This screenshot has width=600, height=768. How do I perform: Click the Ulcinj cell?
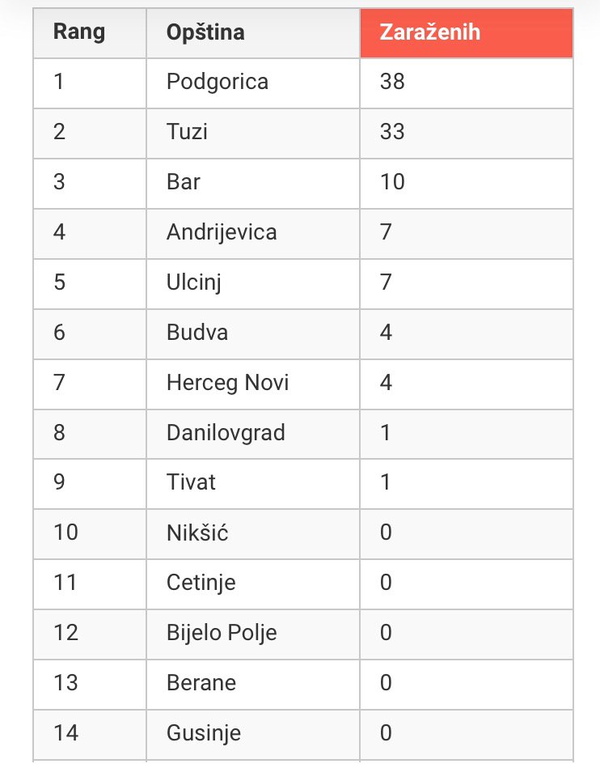[253, 284]
